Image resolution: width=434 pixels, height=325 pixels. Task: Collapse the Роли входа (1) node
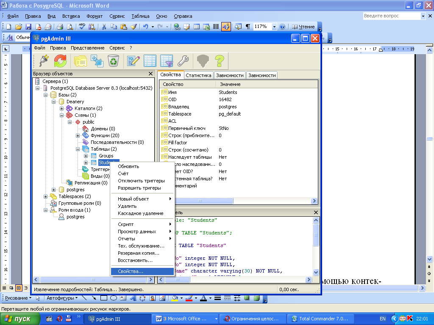tap(45, 210)
